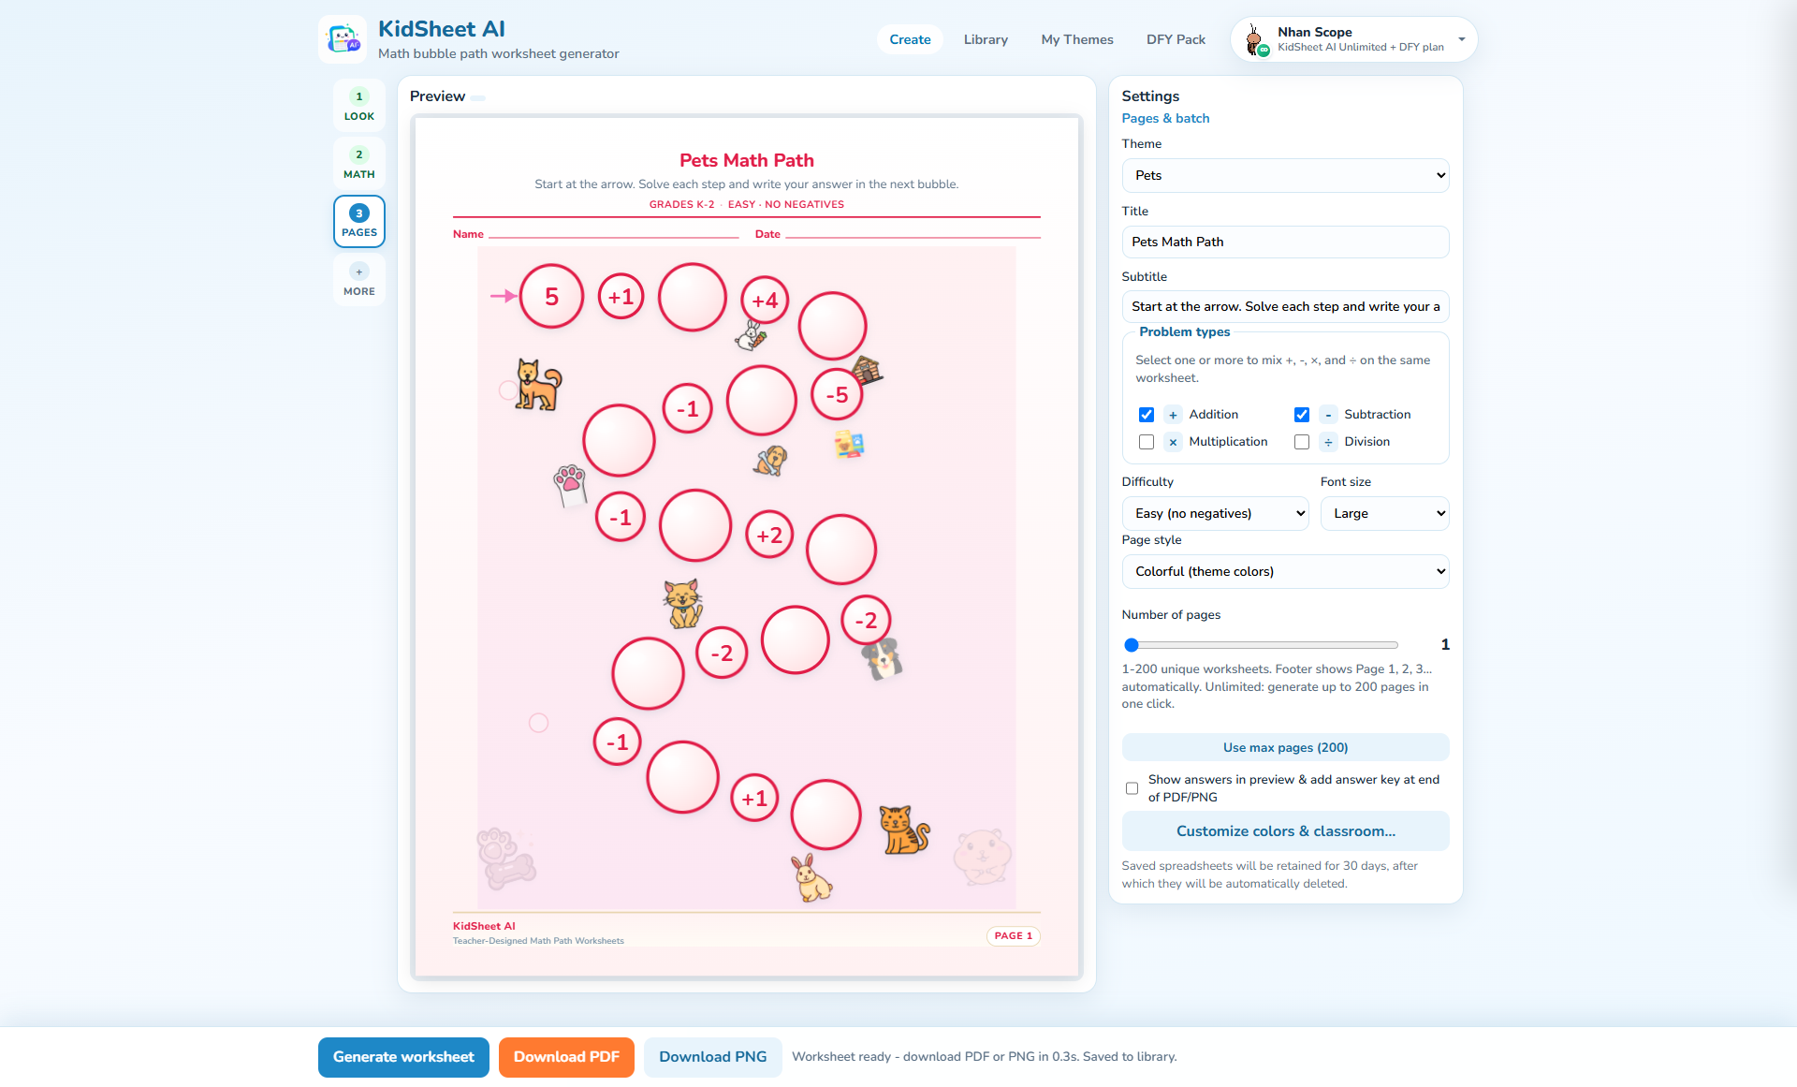Click the Subtitle input field

1285,306
